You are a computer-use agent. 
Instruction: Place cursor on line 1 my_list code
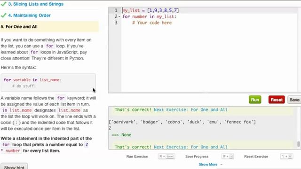tap(150, 10)
